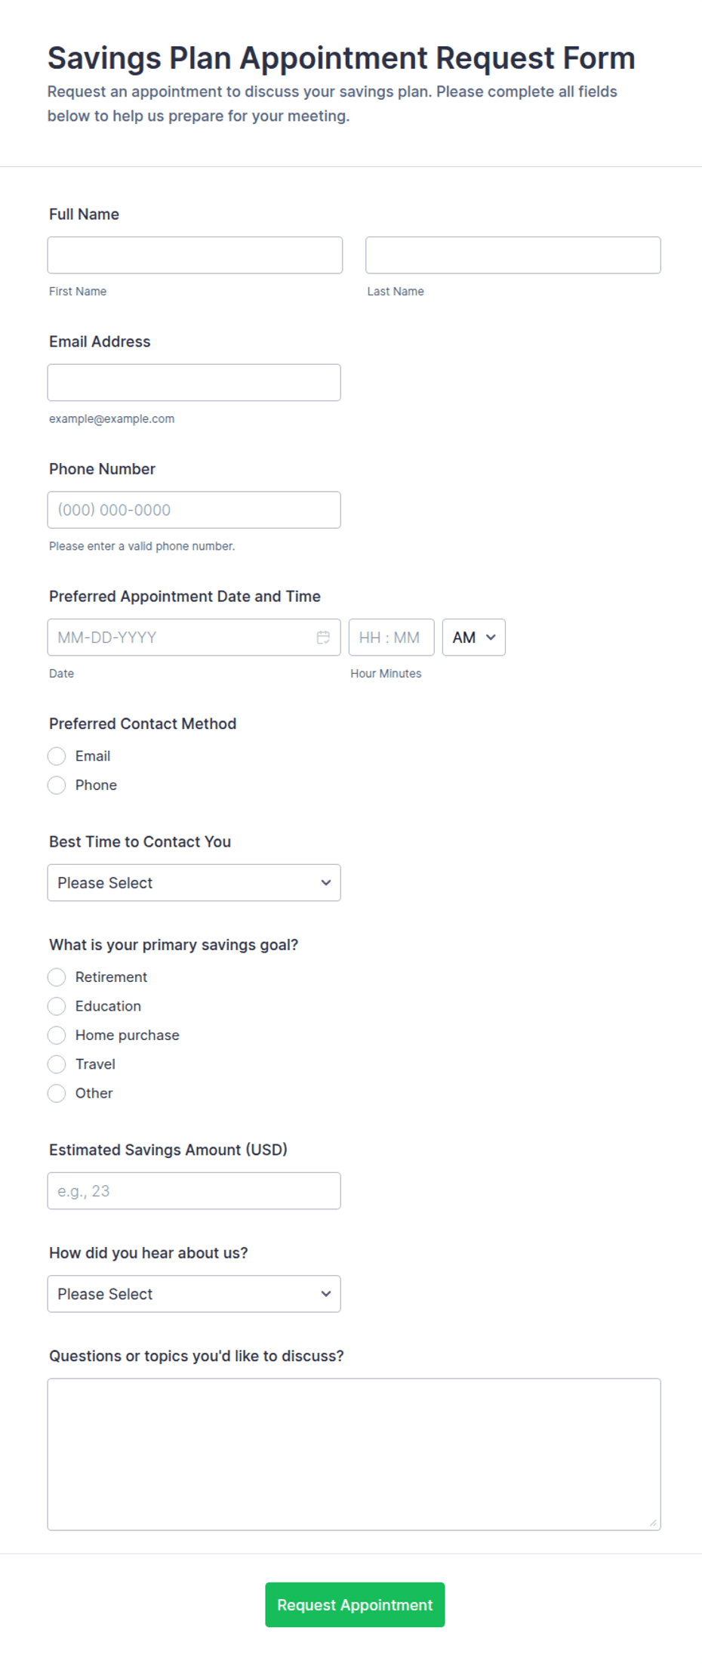The height and width of the screenshot is (1664, 702).
Task: Expand Best Time to Contact You dropdown
Action: click(x=194, y=883)
